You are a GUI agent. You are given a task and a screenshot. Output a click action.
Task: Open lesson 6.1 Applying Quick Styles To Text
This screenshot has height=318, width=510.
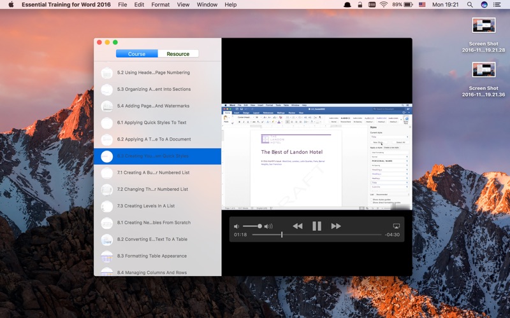click(x=157, y=122)
